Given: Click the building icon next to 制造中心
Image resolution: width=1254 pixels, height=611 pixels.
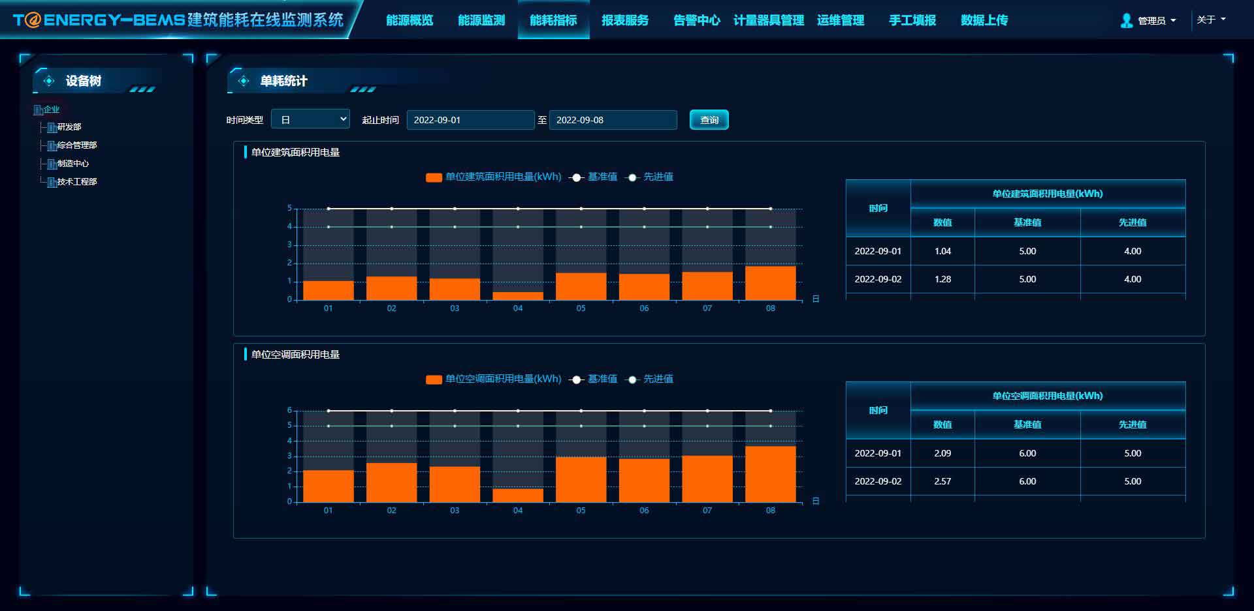Looking at the screenshot, I should (52, 164).
